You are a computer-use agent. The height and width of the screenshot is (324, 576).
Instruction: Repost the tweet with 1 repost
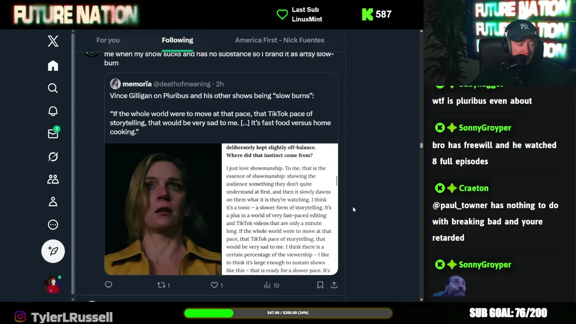[163, 285]
